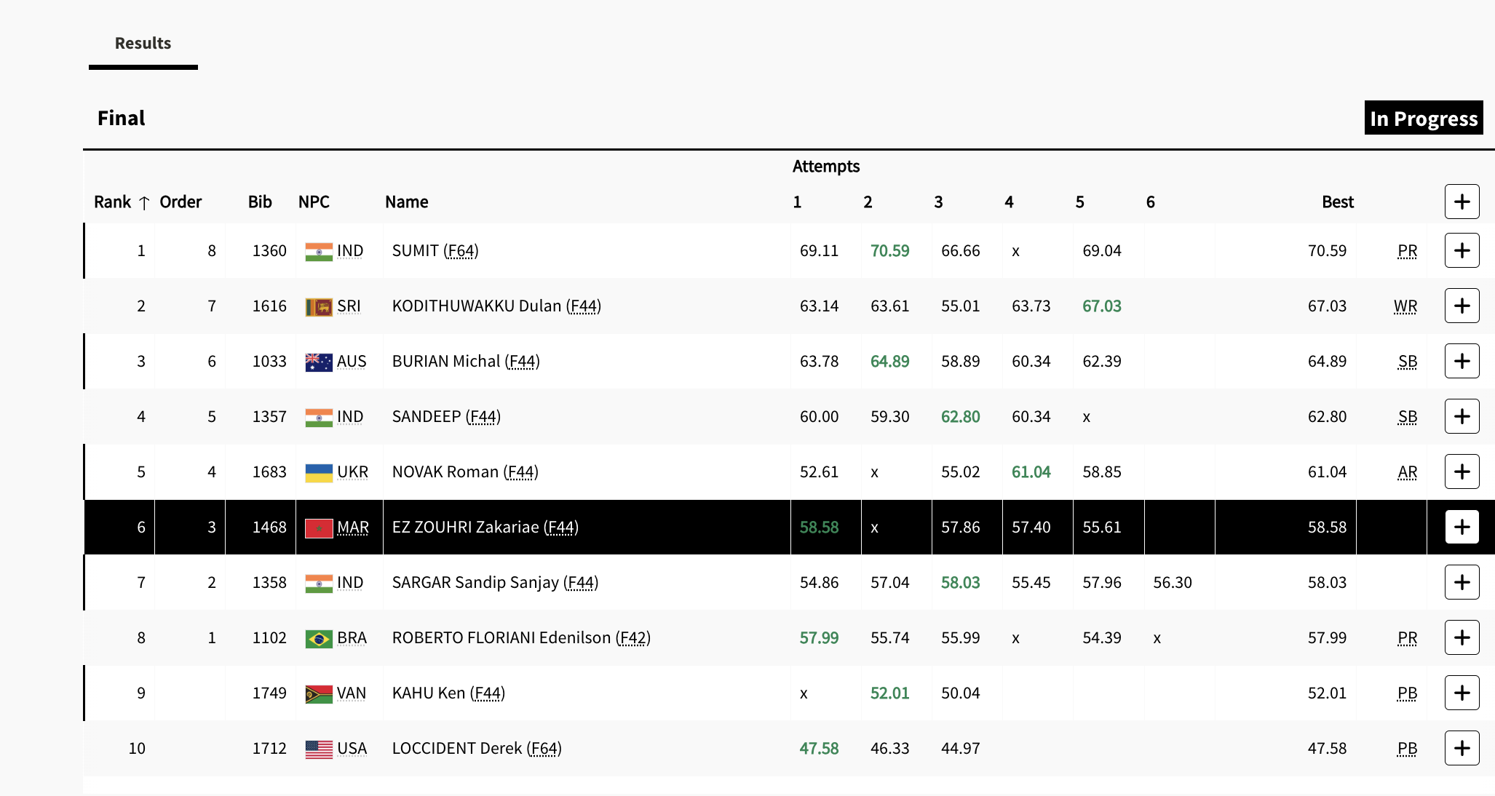Image resolution: width=1495 pixels, height=796 pixels.
Task: Expand SUMIT's result row with plus button
Action: 1462,251
